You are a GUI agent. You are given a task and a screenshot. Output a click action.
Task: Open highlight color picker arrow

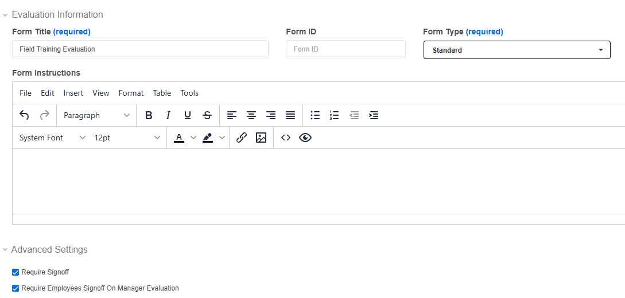(x=222, y=138)
